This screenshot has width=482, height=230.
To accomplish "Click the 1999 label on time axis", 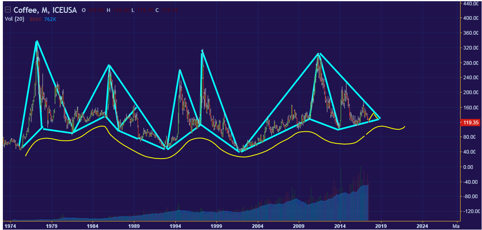I will (216, 226).
